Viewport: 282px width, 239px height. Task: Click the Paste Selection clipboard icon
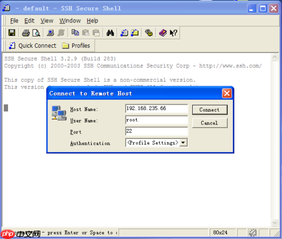point(96,33)
